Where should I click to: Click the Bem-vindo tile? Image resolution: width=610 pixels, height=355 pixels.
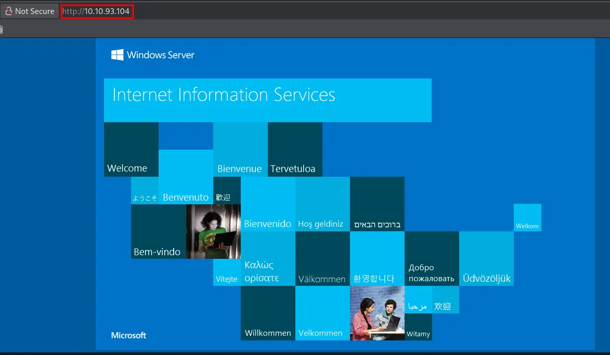tap(158, 232)
